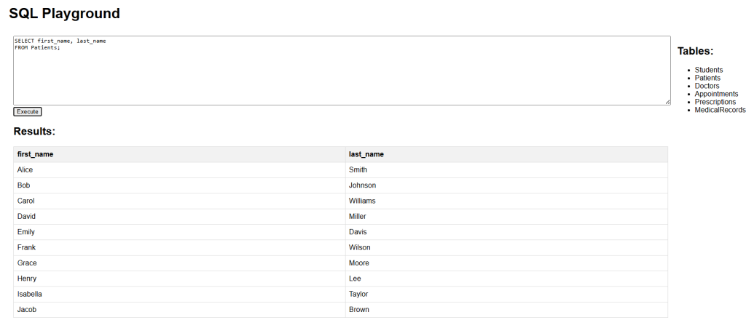Grab the textarea resize handle corner
Viewport: 746px width, 320px height.
[667, 102]
